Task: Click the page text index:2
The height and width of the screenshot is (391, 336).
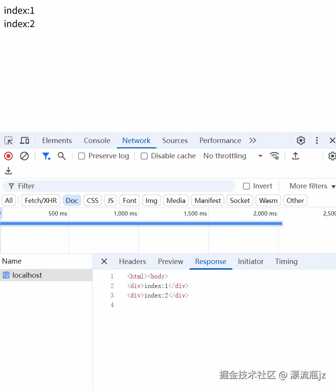Action: coord(19,24)
